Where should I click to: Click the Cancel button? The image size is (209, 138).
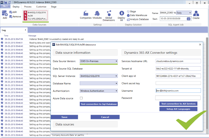click(x=105, y=117)
